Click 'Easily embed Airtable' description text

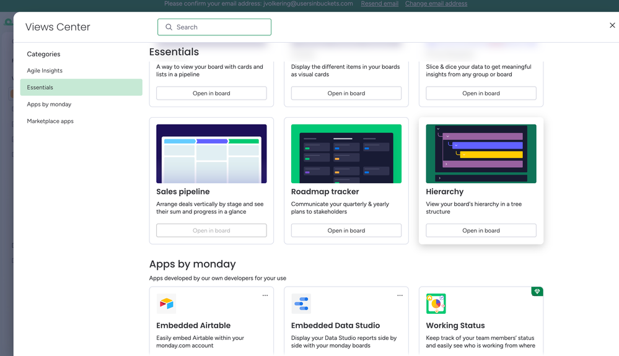pos(200,342)
